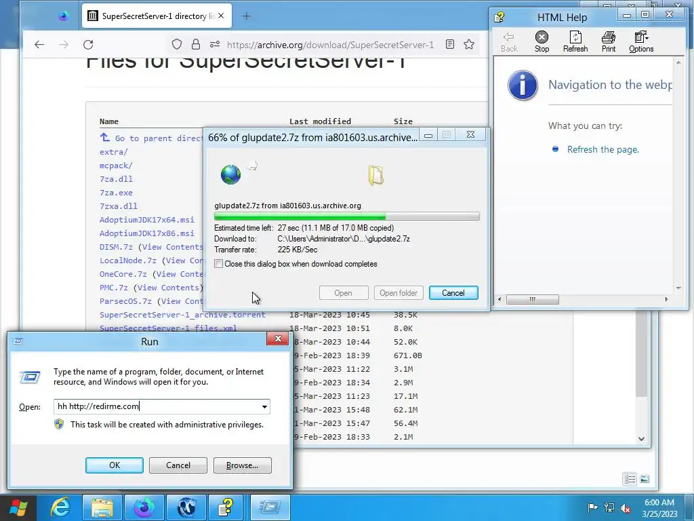The height and width of the screenshot is (521, 694).
Task: Download the 7za.exe file link
Action: [116, 193]
